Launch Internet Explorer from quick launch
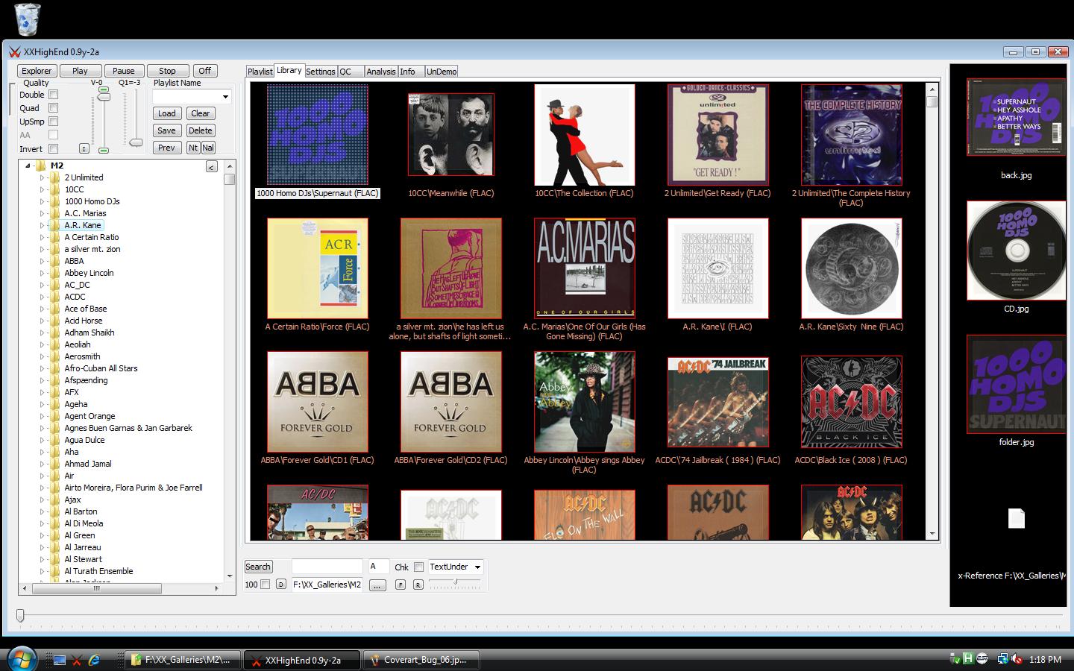This screenshot has width=1074, height=671. point(94,660)
